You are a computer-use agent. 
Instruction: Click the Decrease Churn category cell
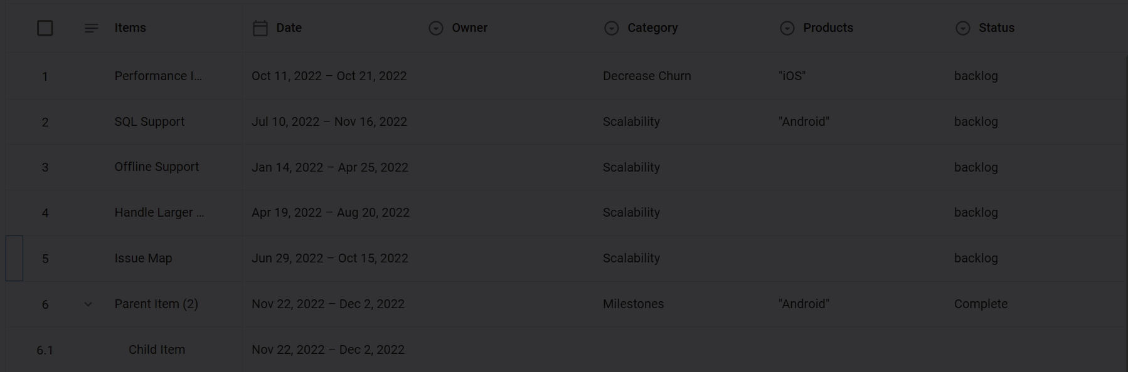[647, 76]
